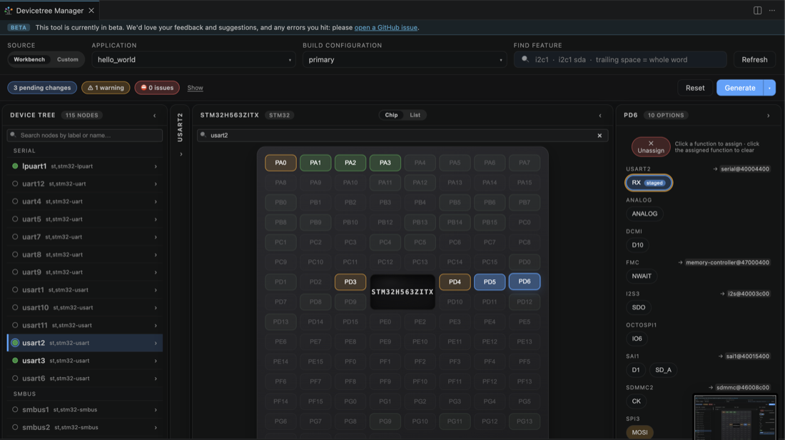Assign the FMC NWAIT function
Image resolution: width=785 pixels, height=440 pixels.
[642, 276]
